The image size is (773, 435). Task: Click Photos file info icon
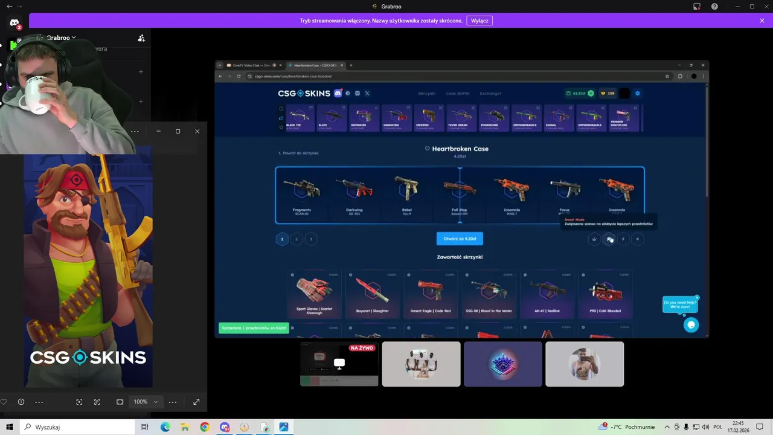21,402
